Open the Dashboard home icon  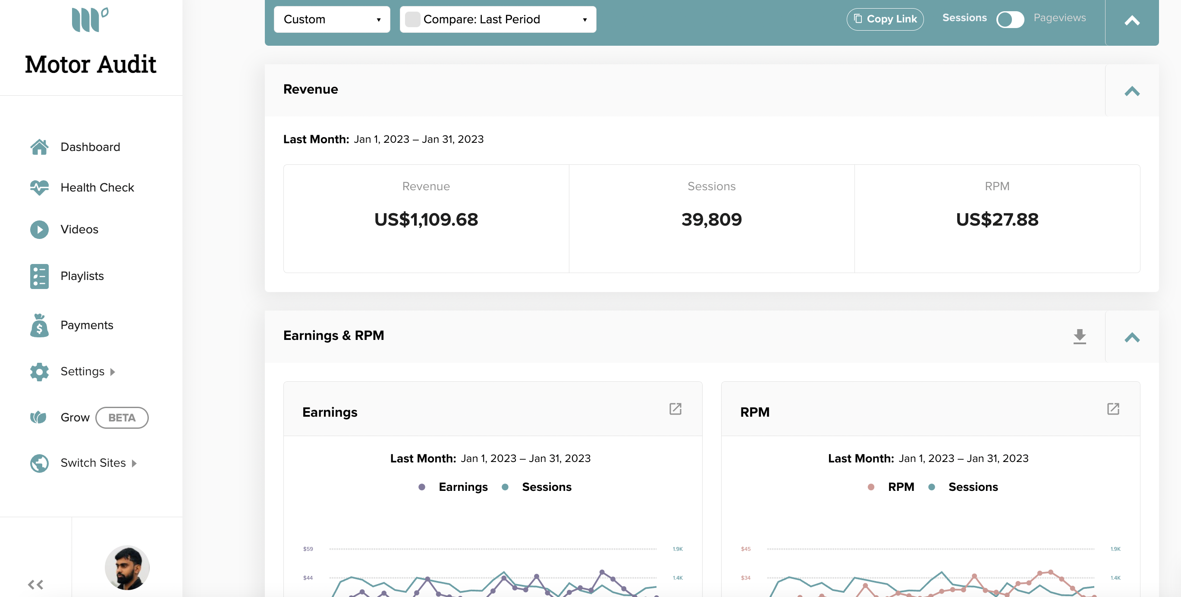pos(39,147)
